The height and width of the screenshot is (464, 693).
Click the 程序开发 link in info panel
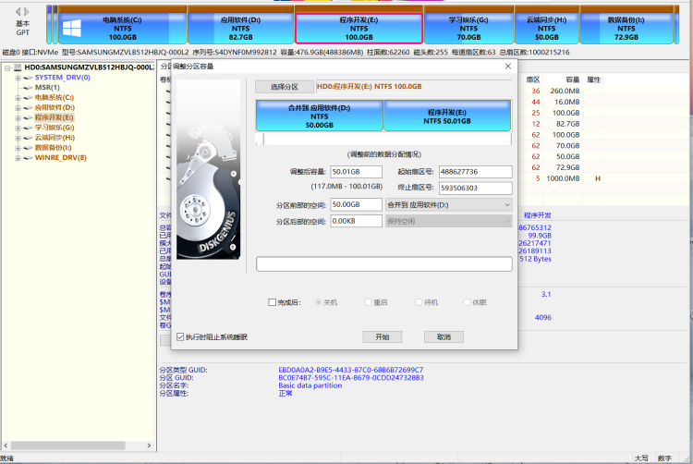click(x=538, y=215)
